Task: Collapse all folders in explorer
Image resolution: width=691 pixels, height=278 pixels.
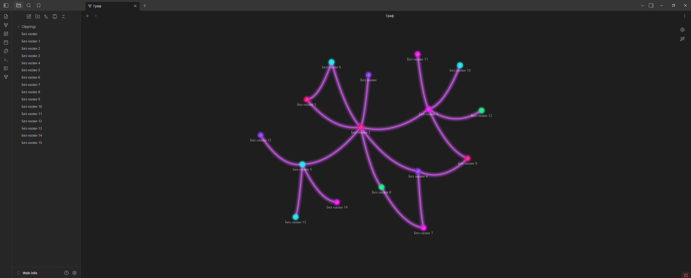Action: pyautogui.click(x=63, y=16)
